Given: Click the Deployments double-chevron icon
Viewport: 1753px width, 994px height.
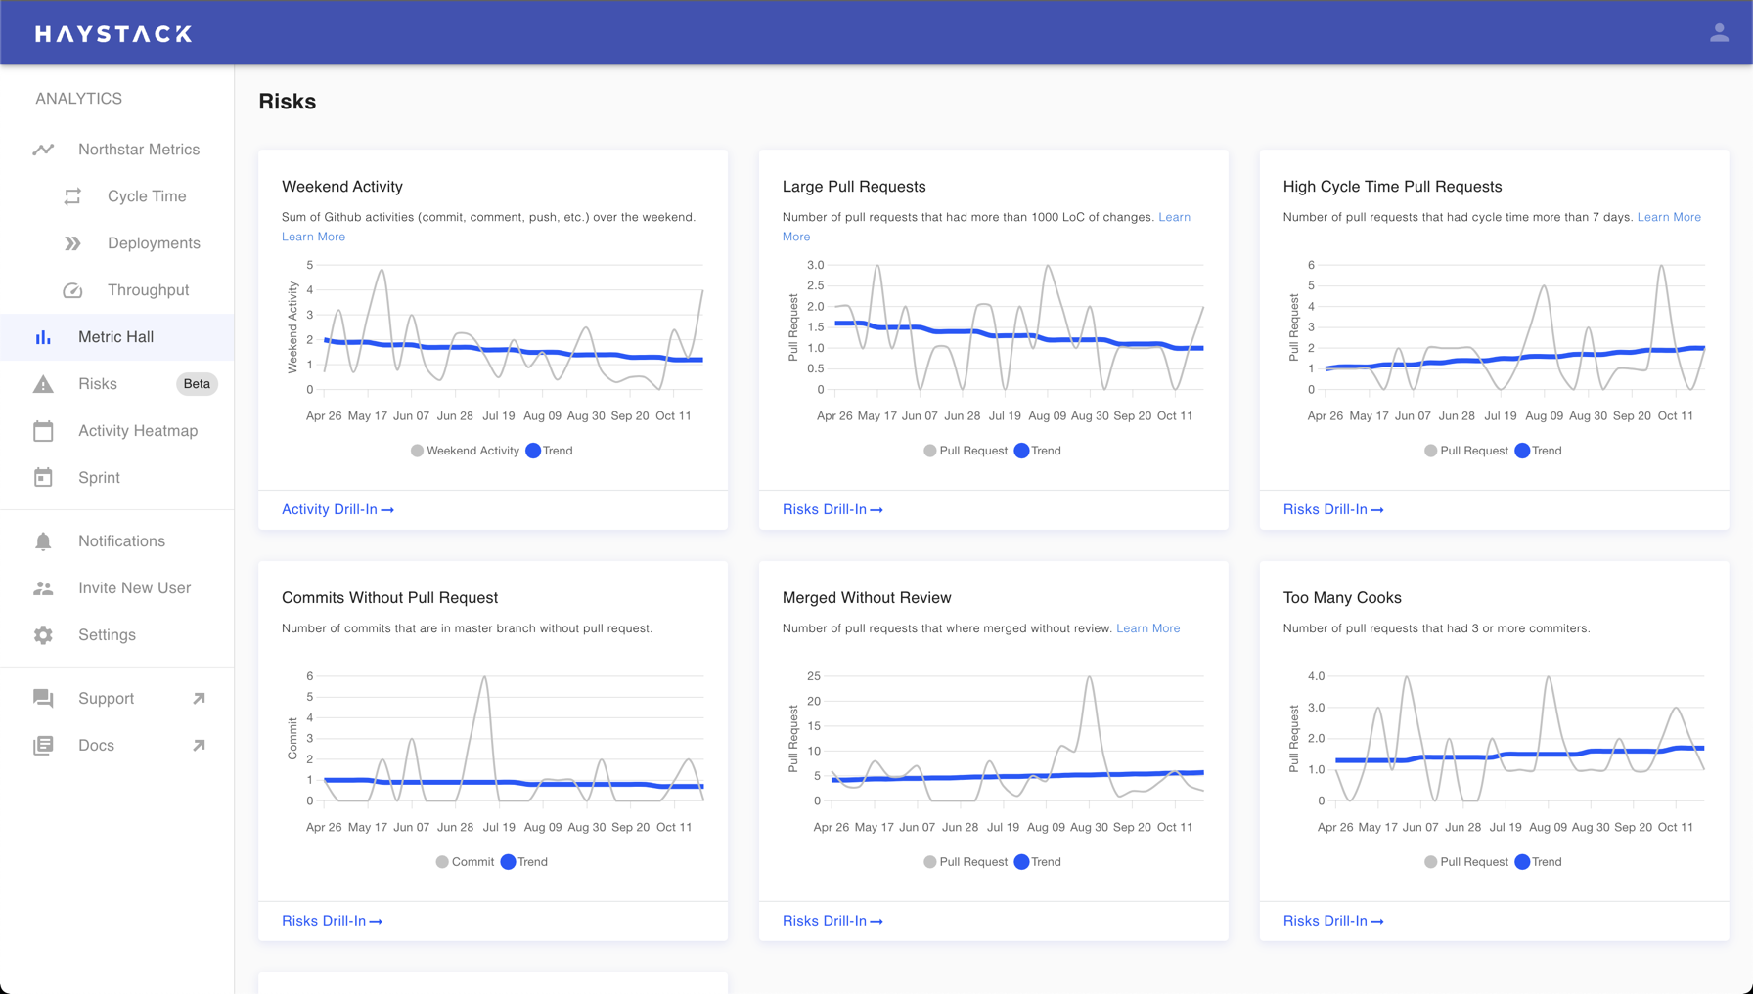Looking at the screenshot, I should tap(72, 243).
